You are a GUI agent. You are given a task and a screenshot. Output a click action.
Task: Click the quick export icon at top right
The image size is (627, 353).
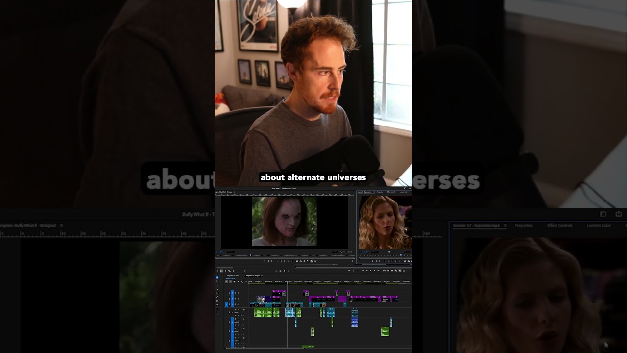[410, 188]
